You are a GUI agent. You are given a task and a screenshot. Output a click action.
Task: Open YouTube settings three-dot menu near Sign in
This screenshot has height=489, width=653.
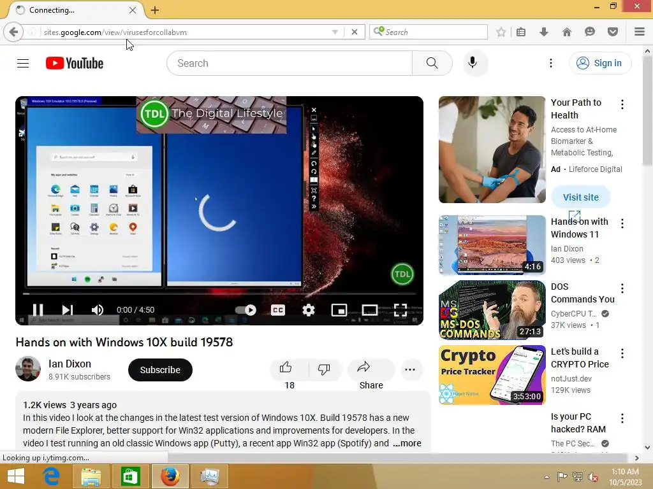pos(550,63)
